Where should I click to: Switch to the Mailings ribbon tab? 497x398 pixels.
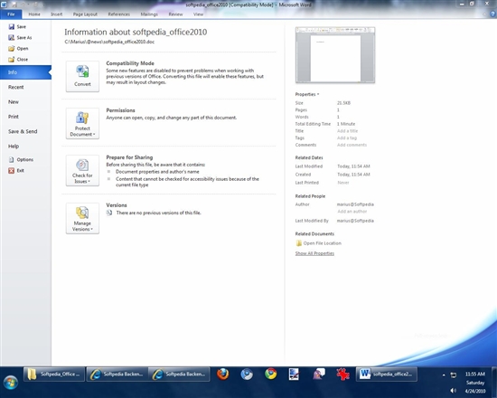(x=149, y=14)
